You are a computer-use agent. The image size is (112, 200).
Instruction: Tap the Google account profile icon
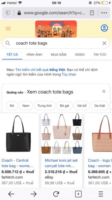104,28
